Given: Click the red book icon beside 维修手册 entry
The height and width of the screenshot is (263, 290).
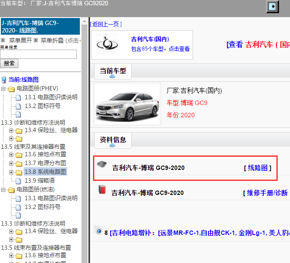Looking at the screenshot, I should (x=102, y=189).
